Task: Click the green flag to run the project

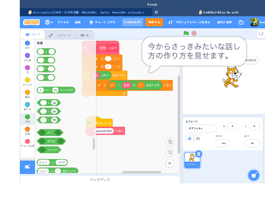Action: (x=186, y=33)
